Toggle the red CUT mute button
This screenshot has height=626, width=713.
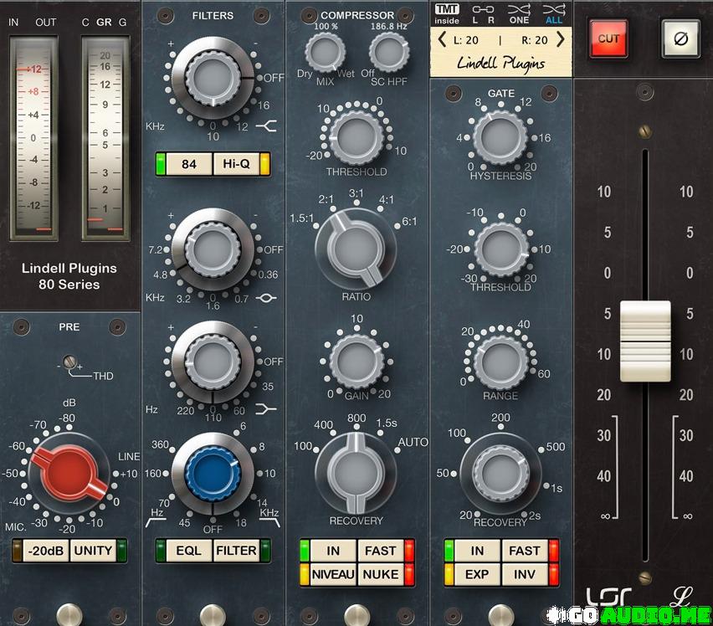point(608,38)
